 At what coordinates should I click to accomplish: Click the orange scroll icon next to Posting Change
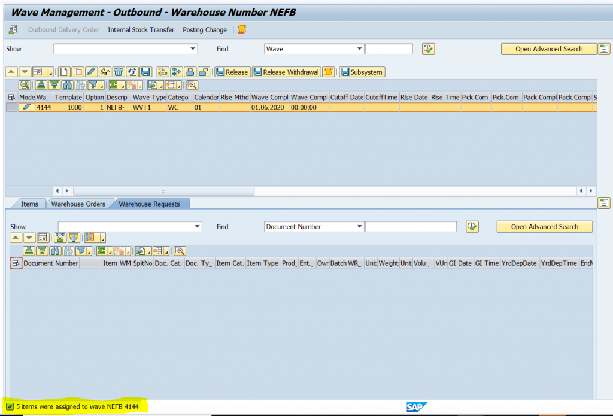[x=242, y=29]
